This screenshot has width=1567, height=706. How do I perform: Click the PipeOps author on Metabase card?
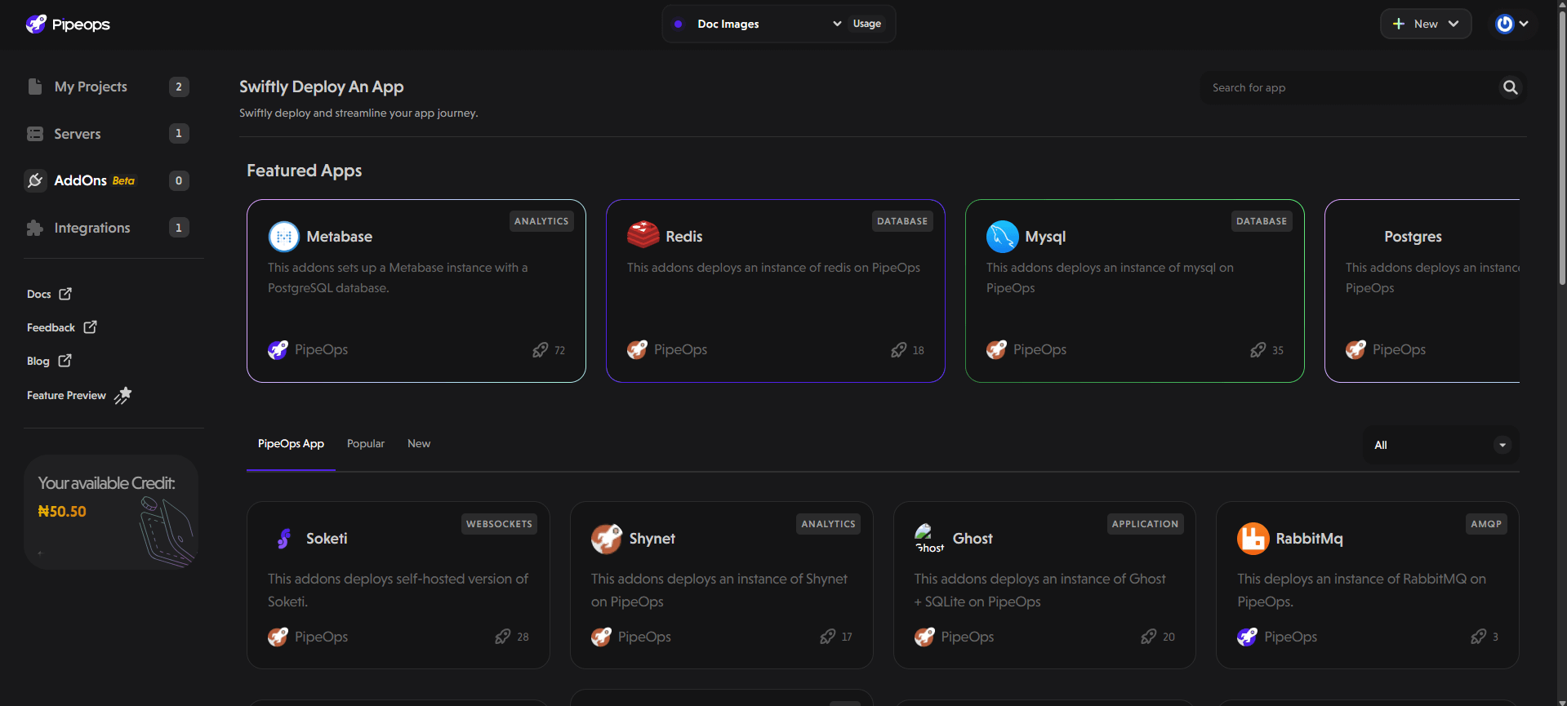pyautogui.click(x=308, y=349)
